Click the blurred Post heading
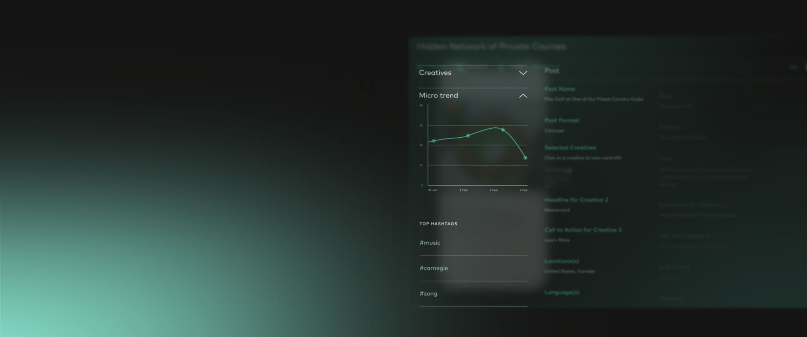 (552, 71)
